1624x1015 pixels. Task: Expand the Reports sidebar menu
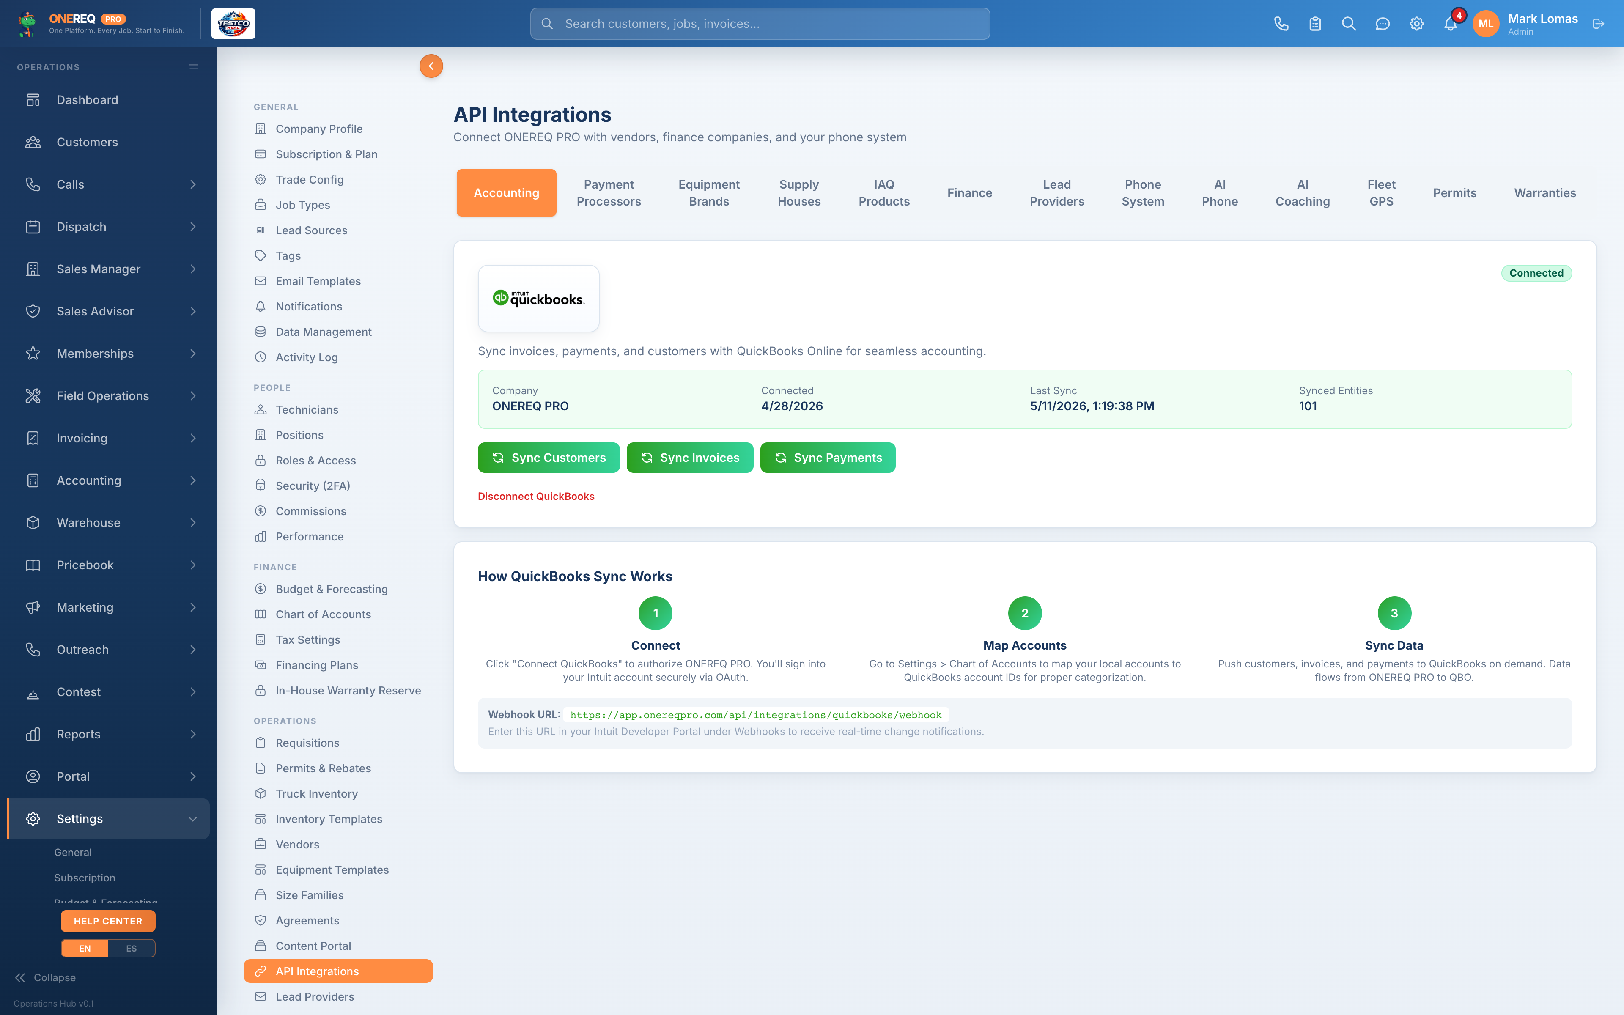pos(108,735)
